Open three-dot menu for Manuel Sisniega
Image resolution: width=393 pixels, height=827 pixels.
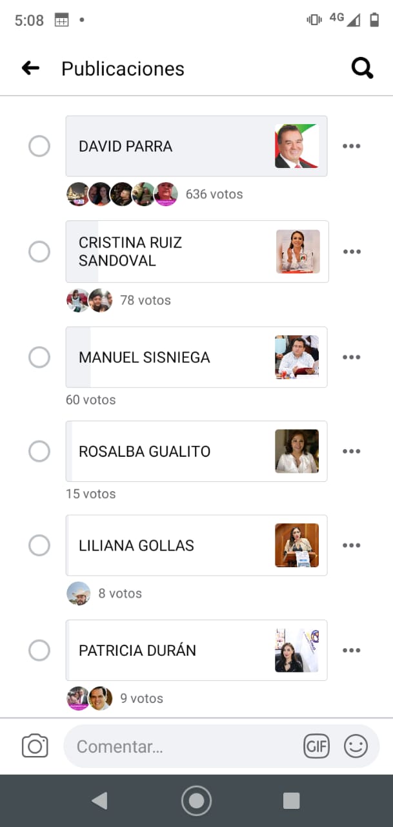tap(352, 357)
